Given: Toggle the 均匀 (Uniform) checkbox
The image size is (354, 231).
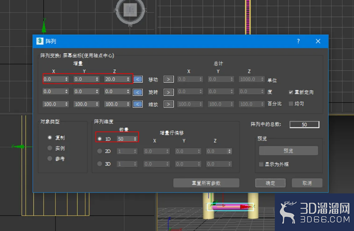Looking at the screenshot, I should point(291,104).
